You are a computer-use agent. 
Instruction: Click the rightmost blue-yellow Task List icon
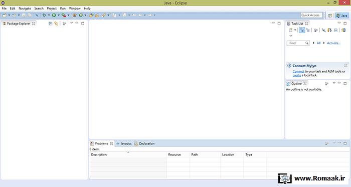pyautogui.click(x=343, y=30)
